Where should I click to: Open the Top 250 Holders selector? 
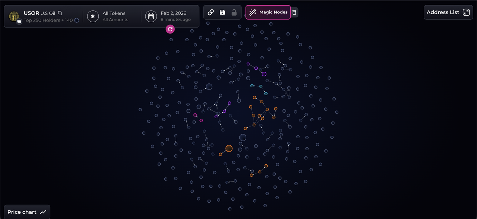(x=48, y=20)
